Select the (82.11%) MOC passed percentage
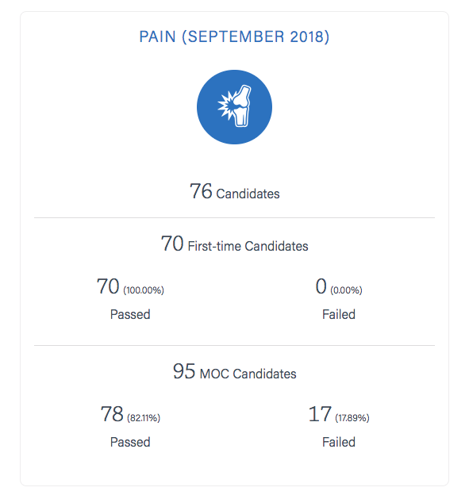This screenshot has height=495, width=469. coord(144,418)
